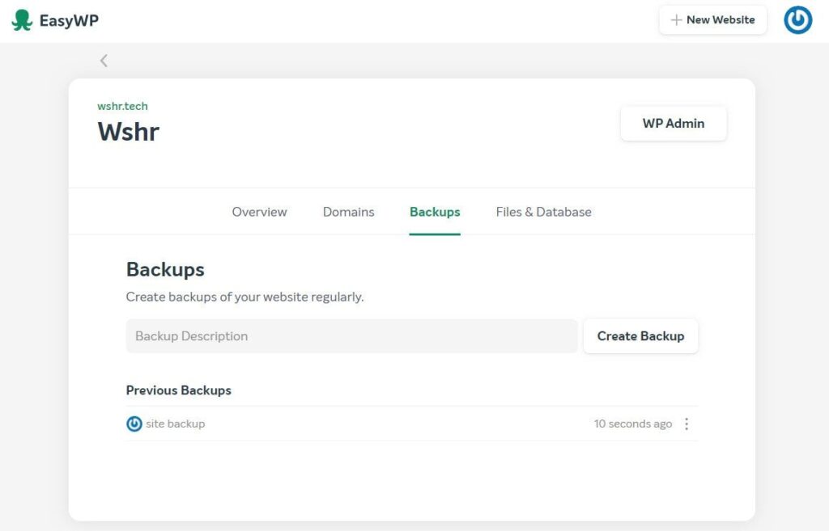The height and width of the screenshot is (531, 829).
Task: Go back using the left chevron arrow
Action: pyautogui.click(x=104, y=61)
